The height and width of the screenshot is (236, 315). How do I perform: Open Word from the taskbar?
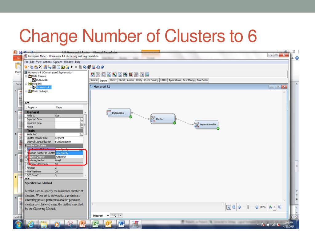tap(121, 224)
